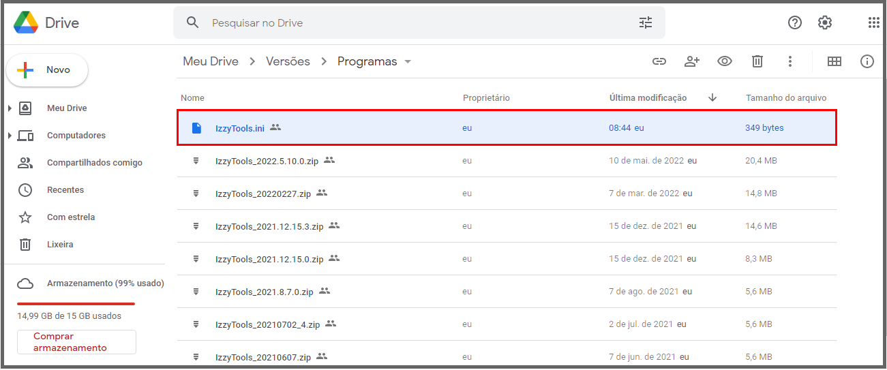
Task: Select IzzyTools_2021.12.15.0.zip
Action: tap(507, 259)
